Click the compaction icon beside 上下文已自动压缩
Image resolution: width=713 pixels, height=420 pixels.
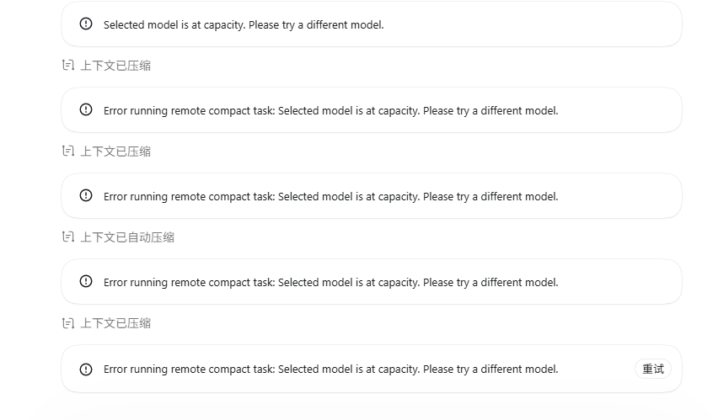click(68, 237)
